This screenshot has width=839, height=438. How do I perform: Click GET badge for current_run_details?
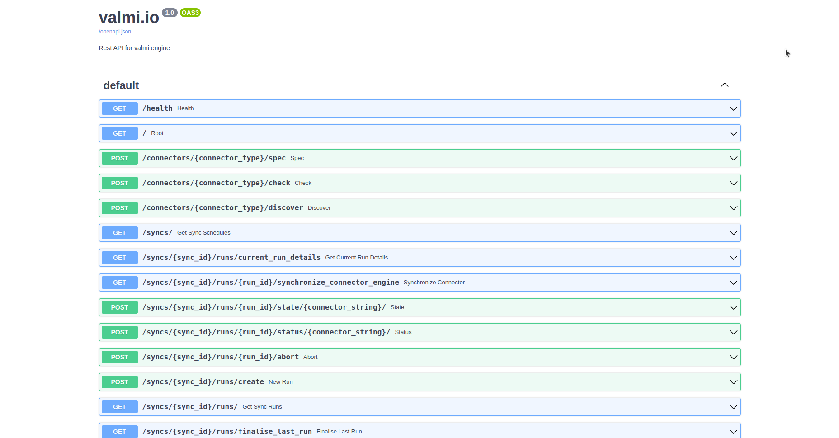click(x=120, y=258)
